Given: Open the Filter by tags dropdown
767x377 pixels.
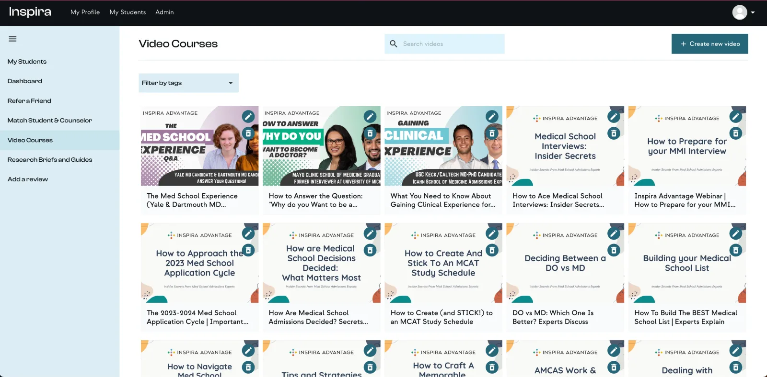Looking at the screenshot, I should click(x=188, y=83).
